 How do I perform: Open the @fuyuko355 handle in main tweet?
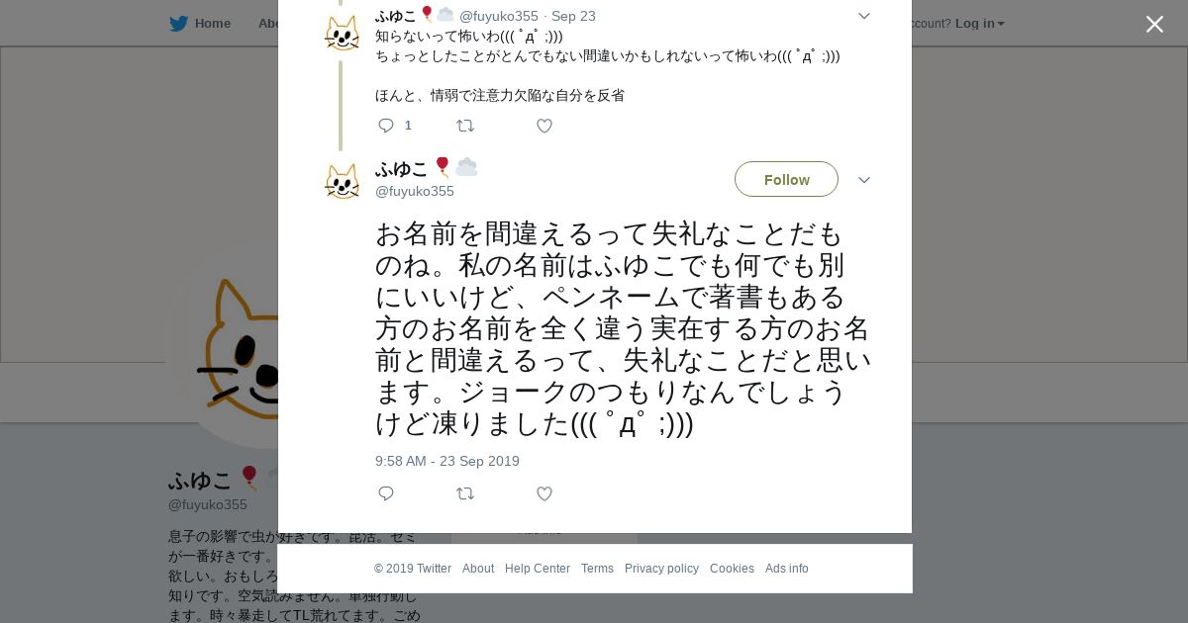(x=415, y=191)
